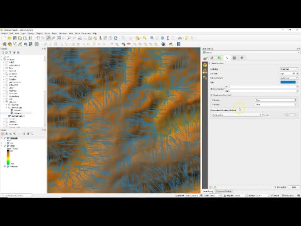This screenshot has width=301, height=226.
Task: Open the Processing Toolbox gear icon
Action: (x=162, y=38)
